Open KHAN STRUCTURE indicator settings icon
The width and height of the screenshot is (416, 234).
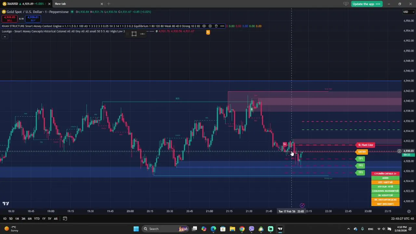(210, 26)
